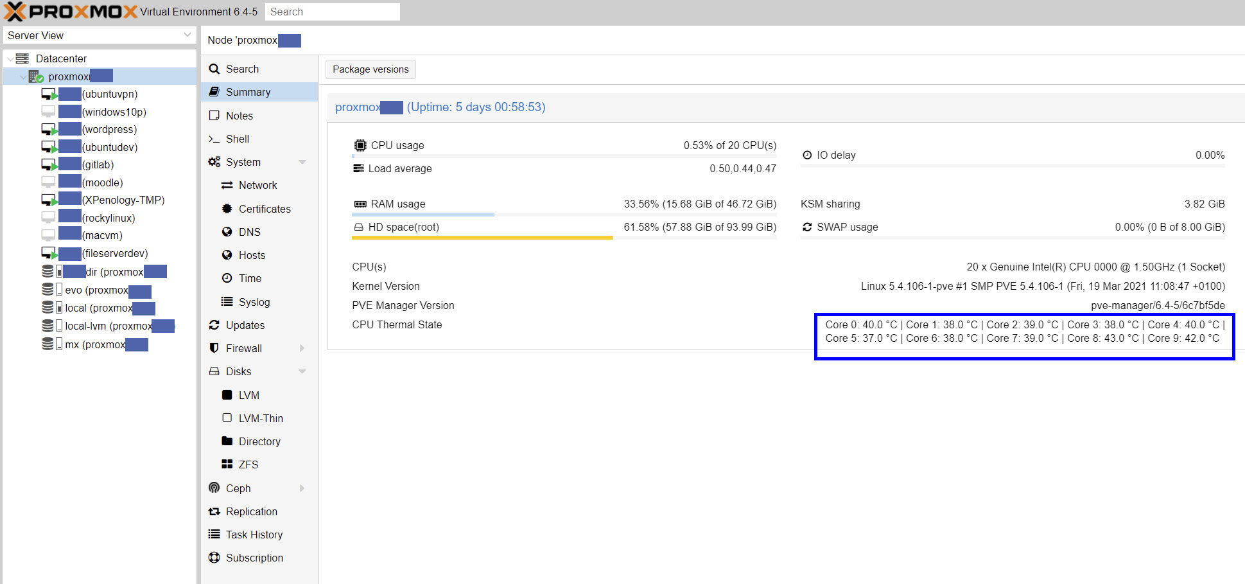This screenshot has width=1245, height=584.
Task: Click the 20 x Genuine Intel CPU text
Action: (1096, 267)
